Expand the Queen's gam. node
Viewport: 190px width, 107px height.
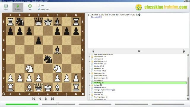pos(90,73)
